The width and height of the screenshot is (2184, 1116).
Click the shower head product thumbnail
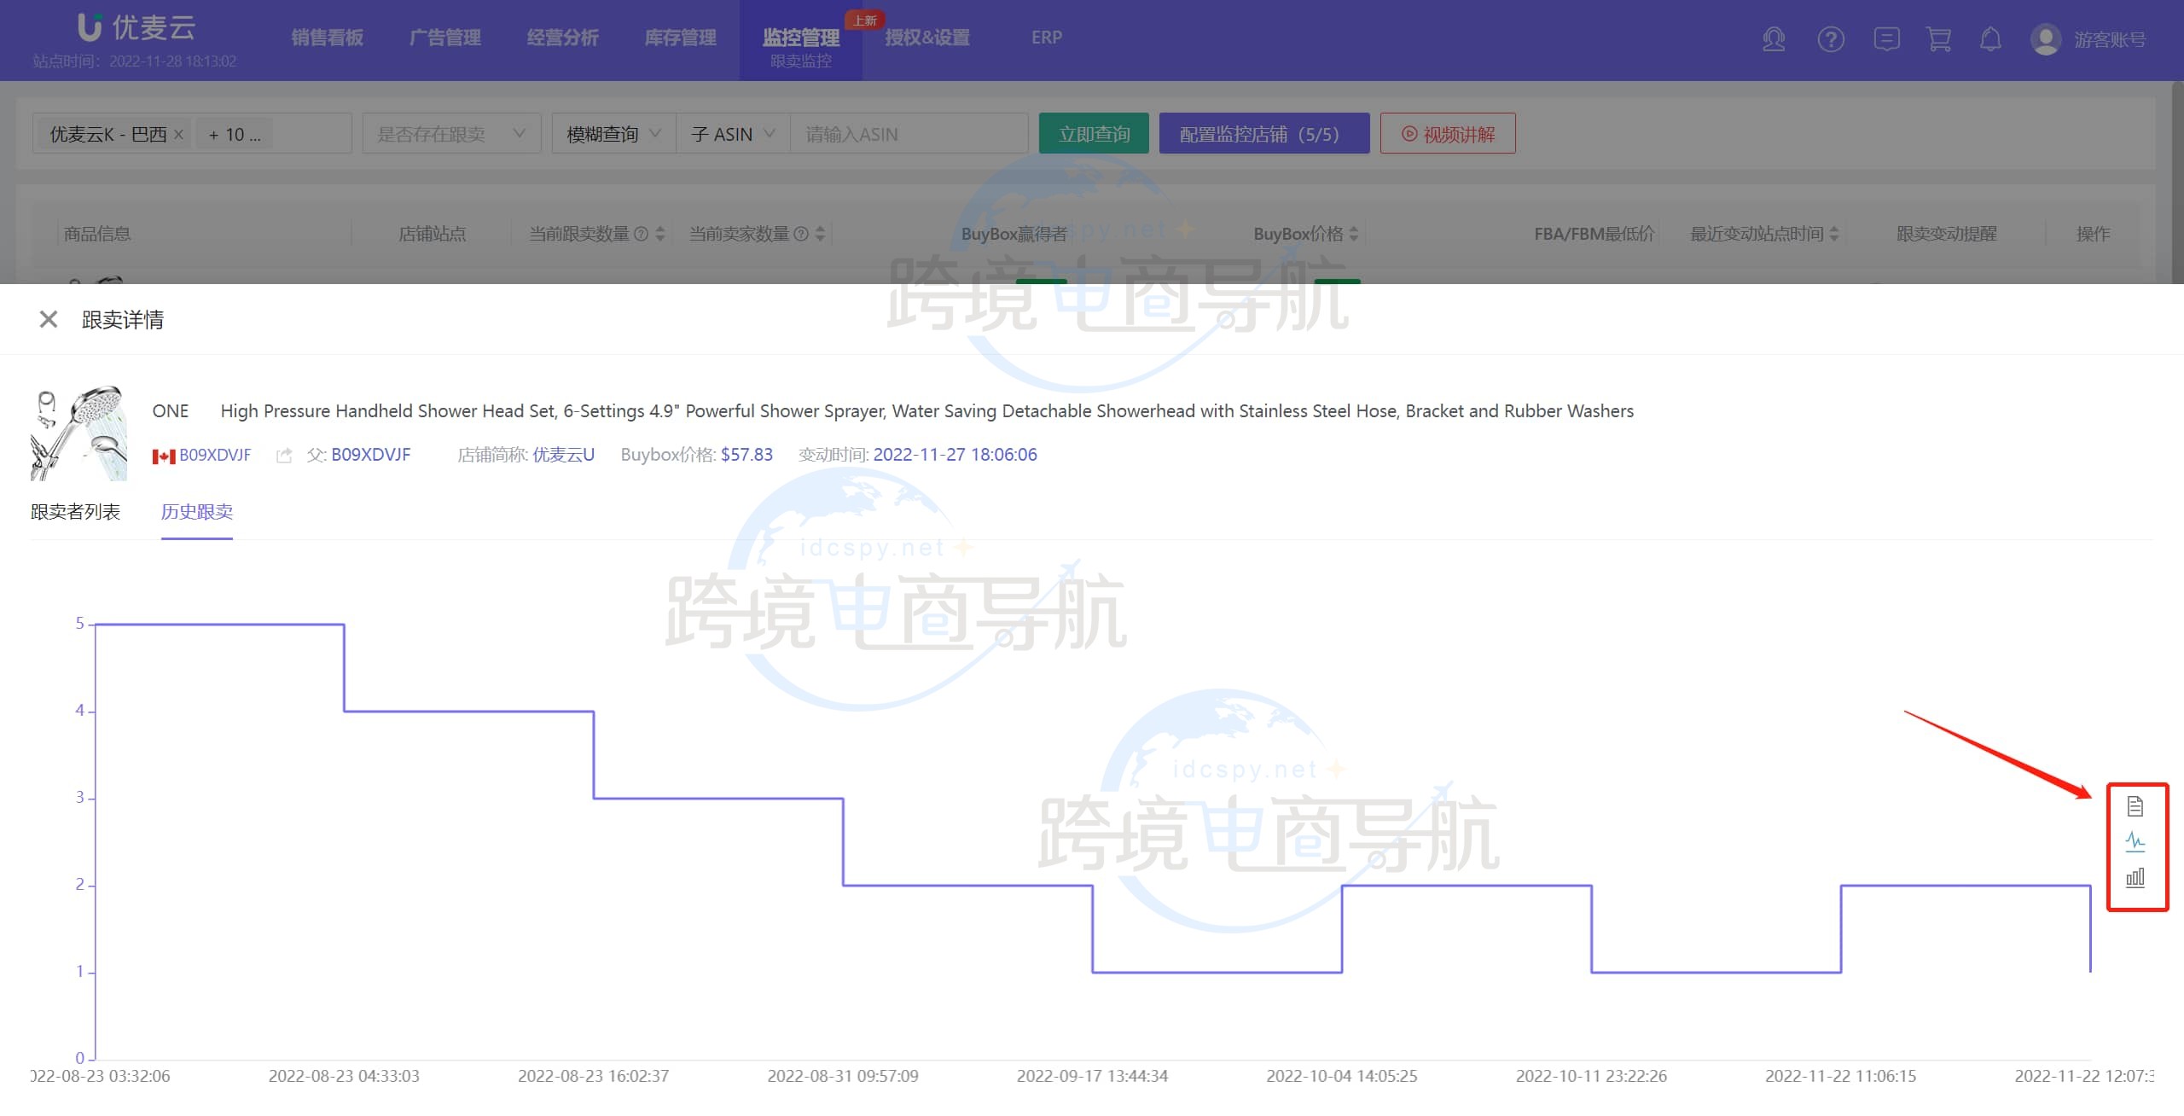[x=78, y=433]
